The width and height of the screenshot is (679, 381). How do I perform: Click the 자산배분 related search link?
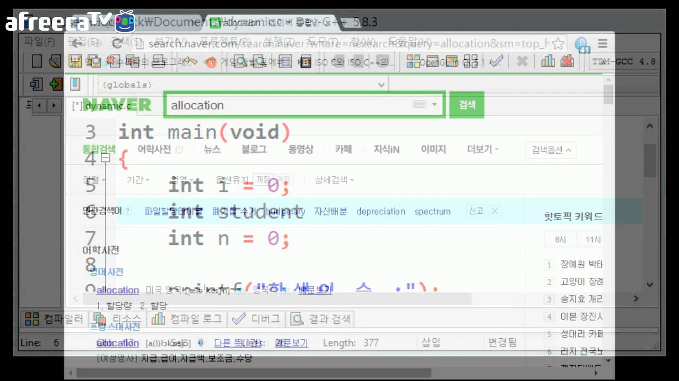click(x=330, y=211)
